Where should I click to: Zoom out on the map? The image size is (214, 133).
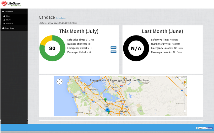(185, 111)
